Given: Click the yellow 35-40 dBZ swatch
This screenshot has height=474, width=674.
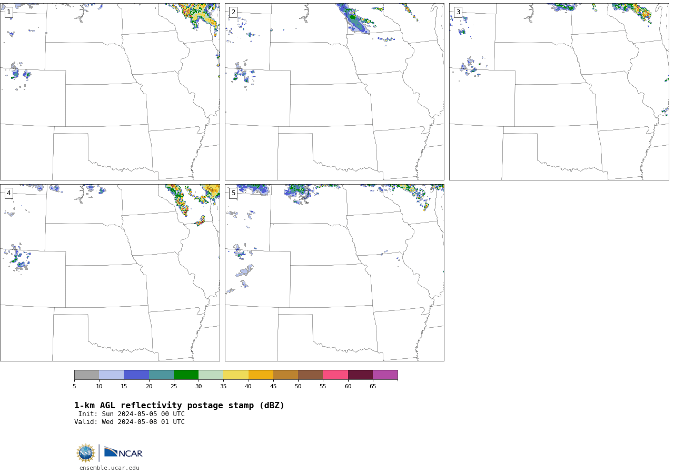Looking at the screenshot, I should pos(236,375).
